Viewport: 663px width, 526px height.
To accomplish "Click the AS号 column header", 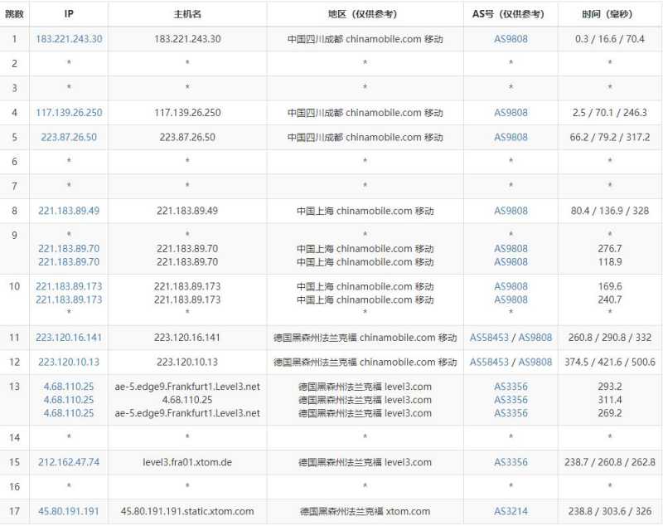I will pos(507,13).
